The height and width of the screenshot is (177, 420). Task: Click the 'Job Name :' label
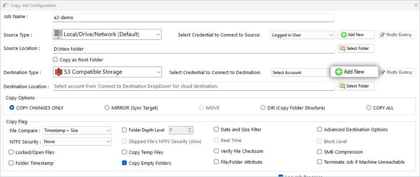(15, 16)
